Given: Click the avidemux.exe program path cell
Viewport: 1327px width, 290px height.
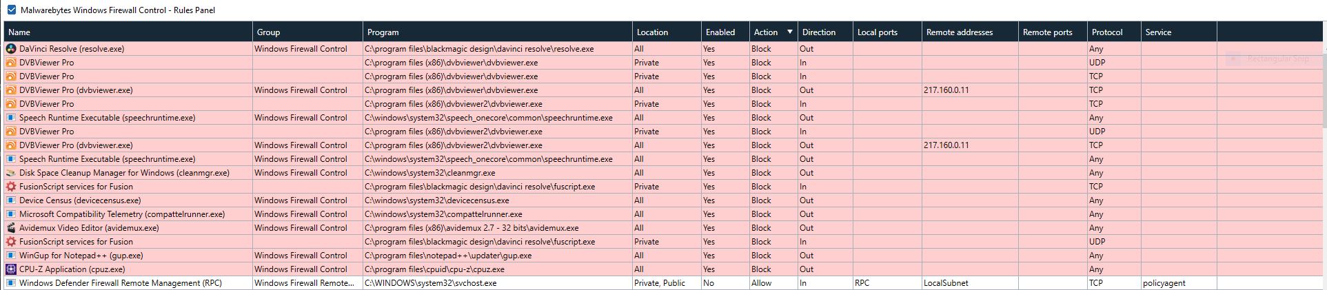Looking at the screenshot, I should (498, 228).
